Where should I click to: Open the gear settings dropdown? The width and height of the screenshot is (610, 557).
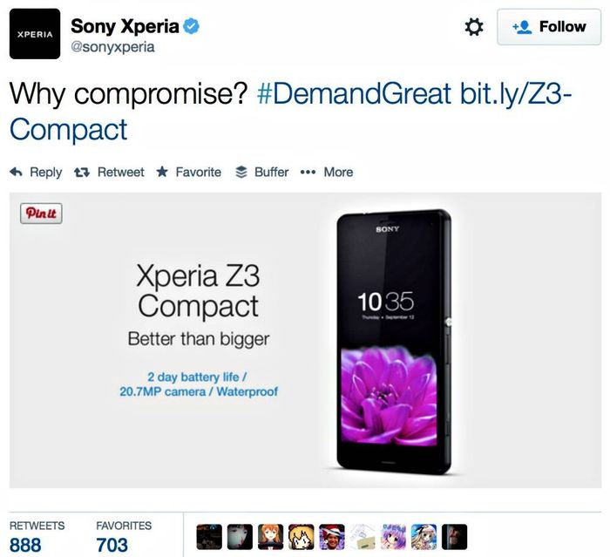tap(474, 27)
